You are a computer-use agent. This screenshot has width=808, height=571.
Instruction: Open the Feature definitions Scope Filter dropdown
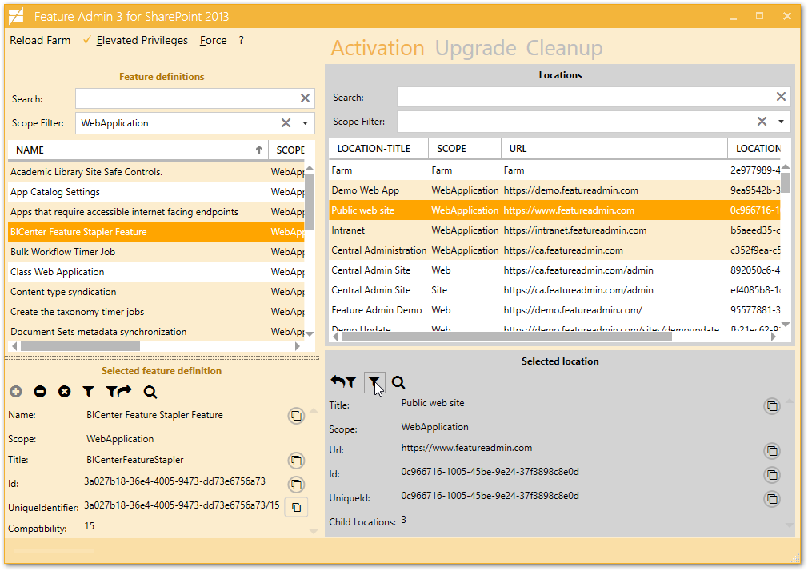pyautogui.click(x=305, y=123)
